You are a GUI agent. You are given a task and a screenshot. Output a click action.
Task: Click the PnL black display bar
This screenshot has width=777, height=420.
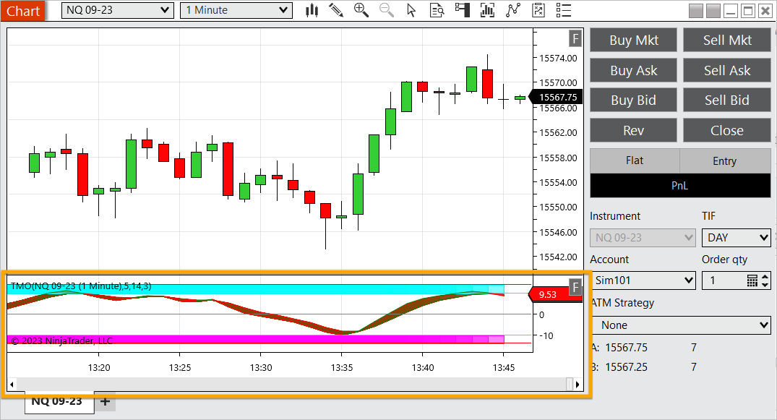680,186
